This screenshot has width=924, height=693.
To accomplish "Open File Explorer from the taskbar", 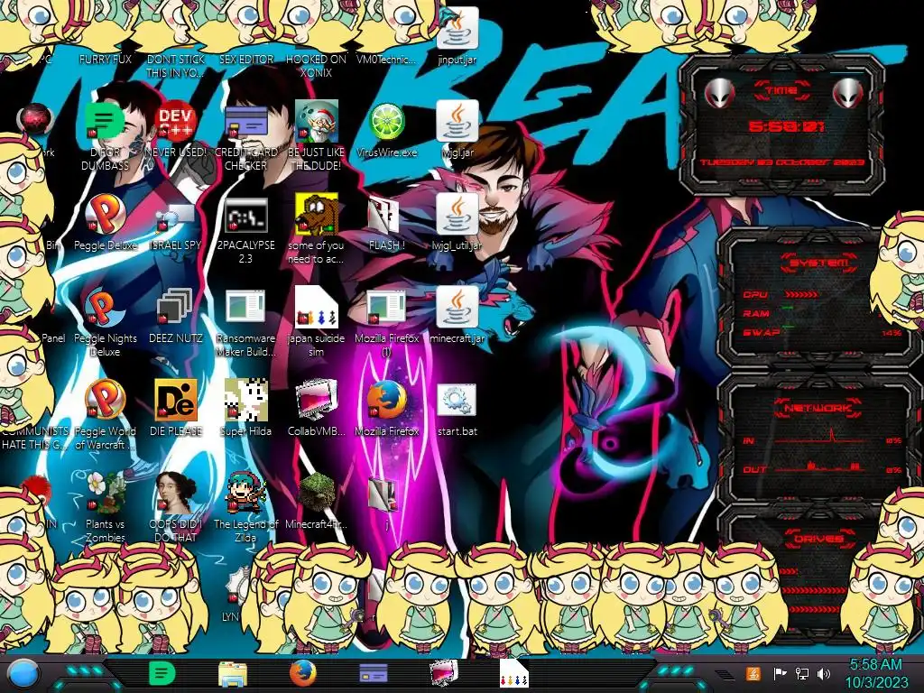I will click(x=232, y=674).
